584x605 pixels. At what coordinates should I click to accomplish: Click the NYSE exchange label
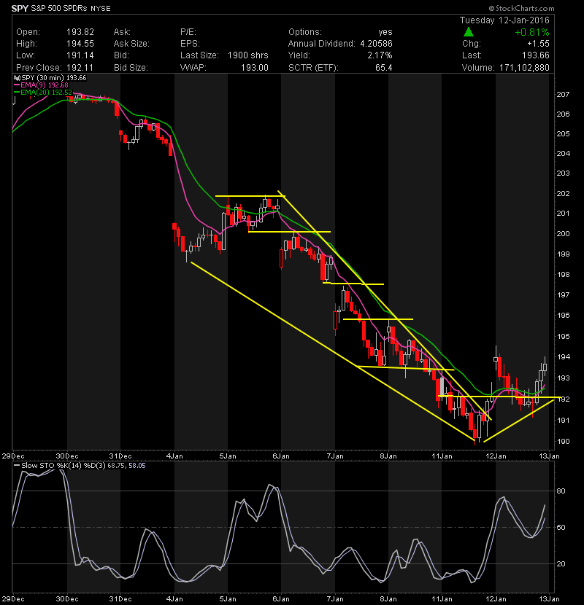101,9
